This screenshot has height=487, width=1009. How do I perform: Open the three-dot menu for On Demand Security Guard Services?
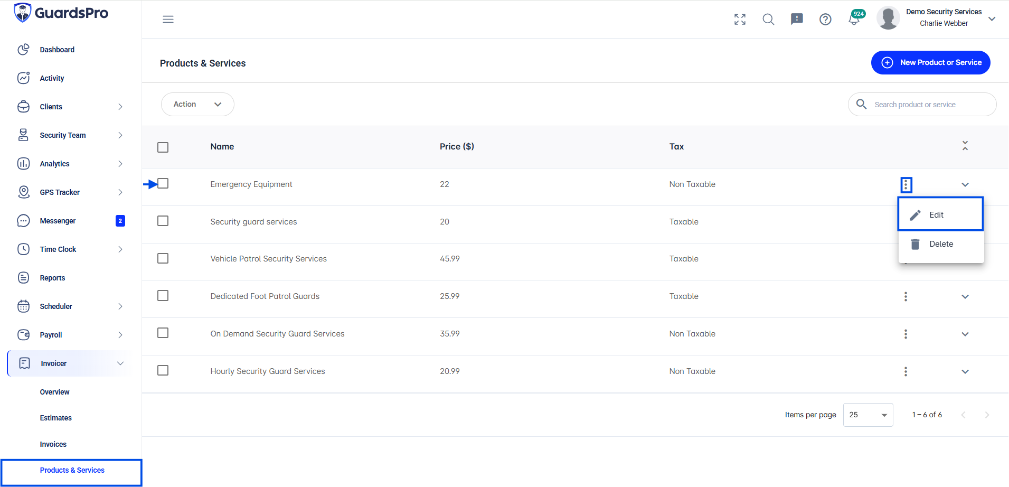(906, 334)
